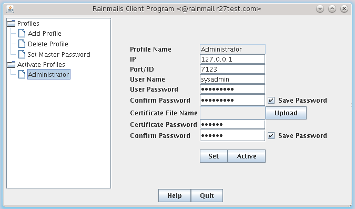This screenshot has width=355, height=209.
Task: Toggle Save Password for the user password
Action: [271, 100]
